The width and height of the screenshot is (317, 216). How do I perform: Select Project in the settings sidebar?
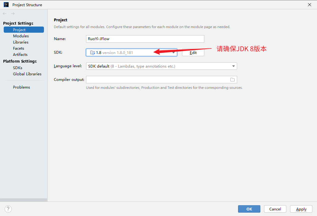tap(19, 30)
